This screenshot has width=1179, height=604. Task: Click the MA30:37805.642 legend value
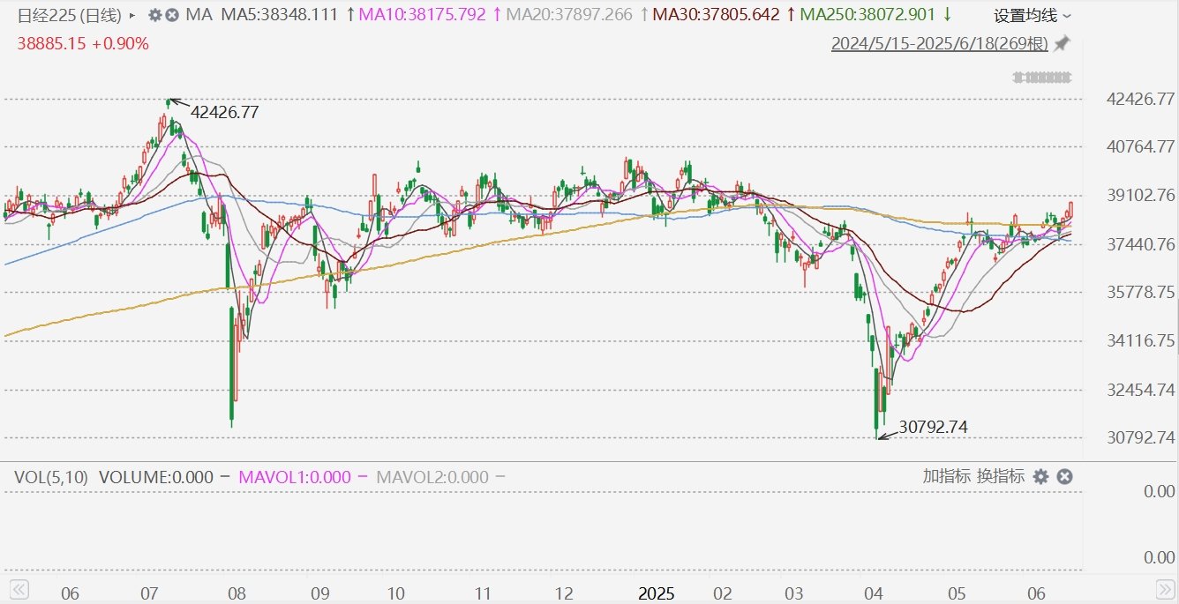pyautogui.click(x=717, y=15)
